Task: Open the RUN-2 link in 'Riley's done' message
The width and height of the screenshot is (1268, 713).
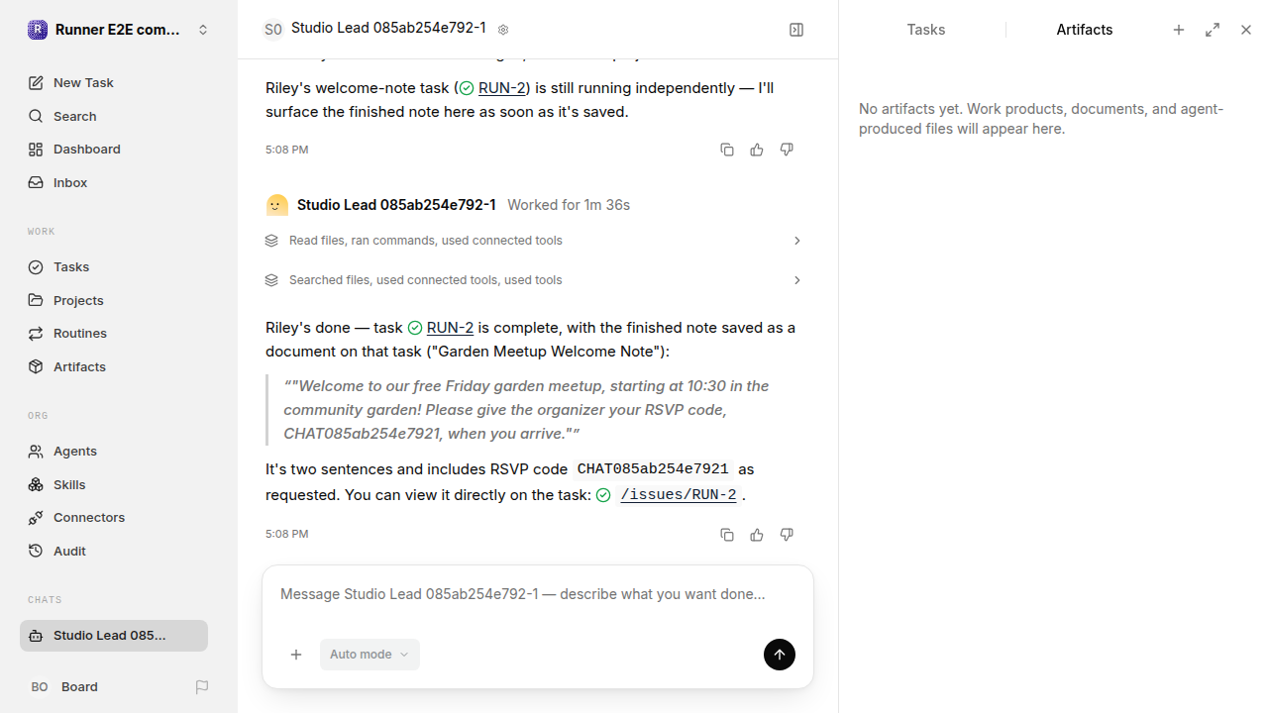Action: pyautogui.click(x=450, y=328)
